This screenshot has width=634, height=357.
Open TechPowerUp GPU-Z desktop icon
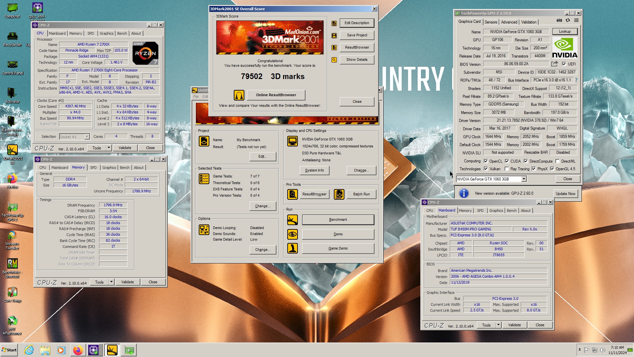point(12,212)
